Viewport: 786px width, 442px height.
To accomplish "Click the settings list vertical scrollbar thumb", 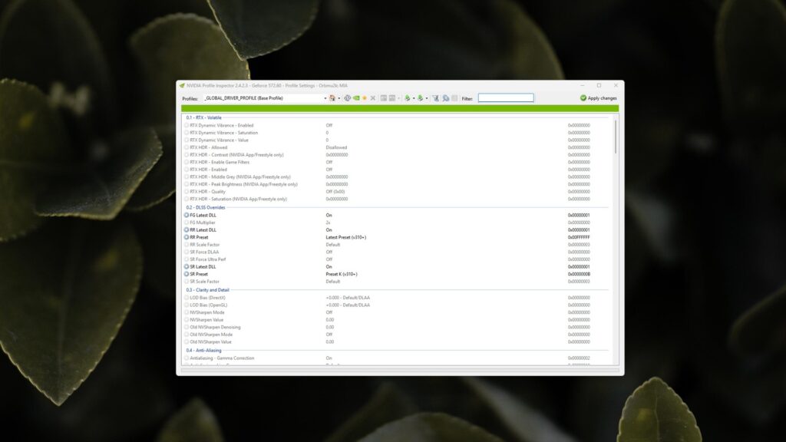I will coord(616,137).
